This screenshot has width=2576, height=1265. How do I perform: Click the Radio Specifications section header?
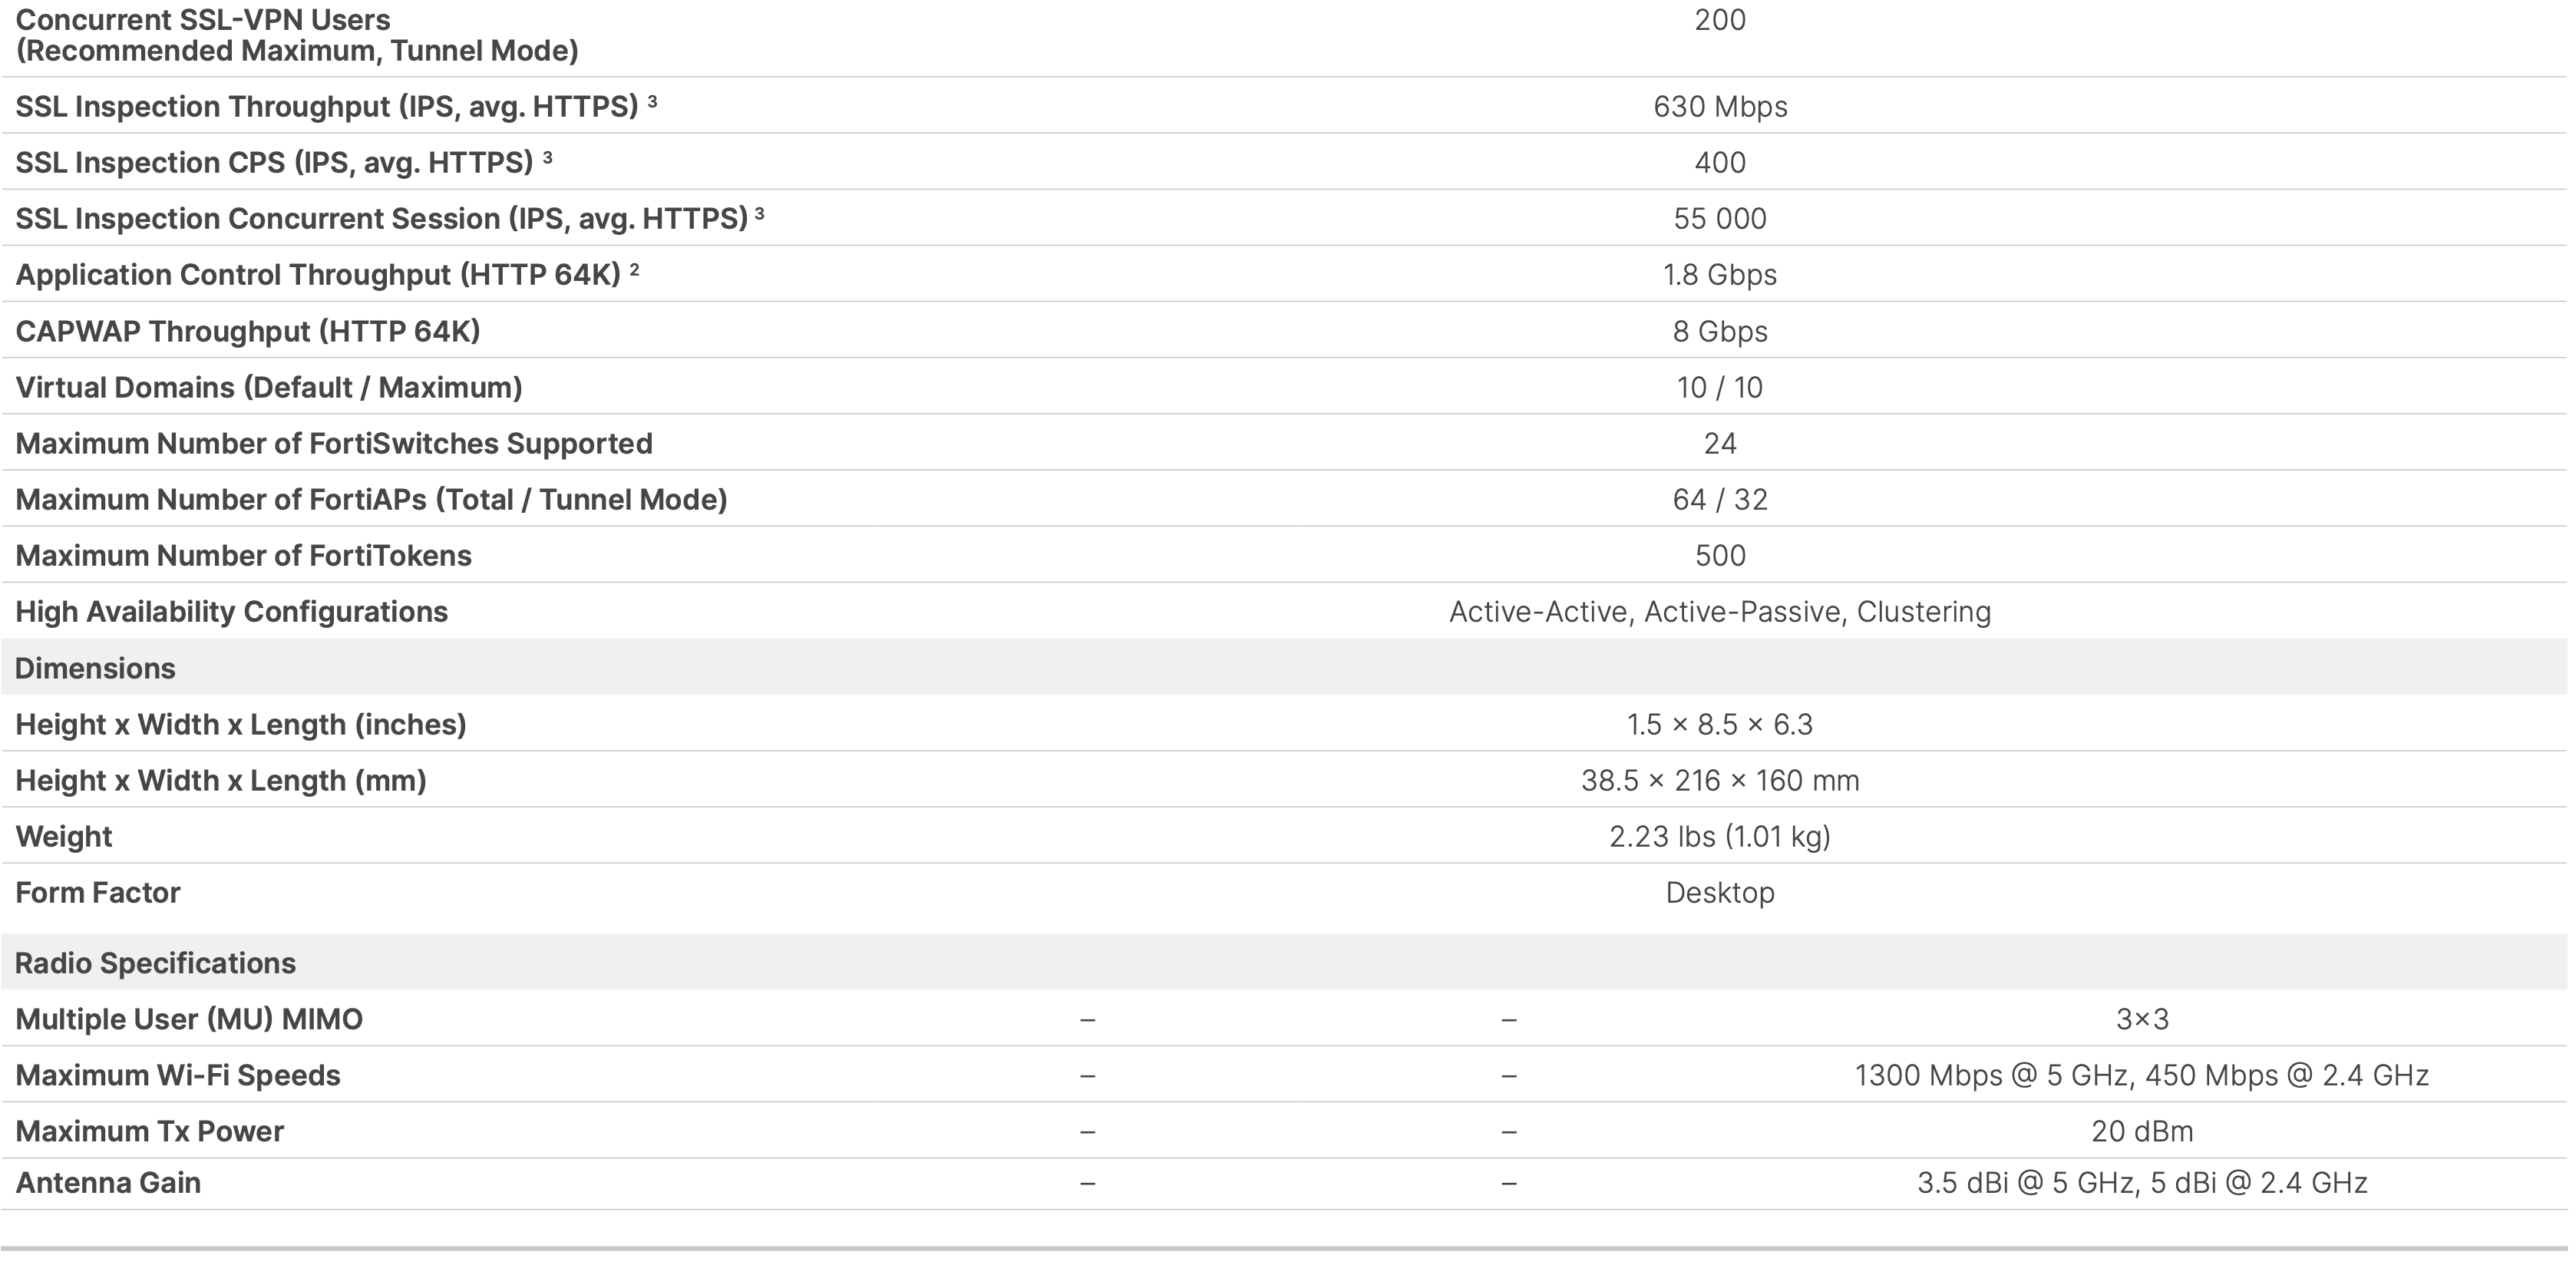pos(155,963)
